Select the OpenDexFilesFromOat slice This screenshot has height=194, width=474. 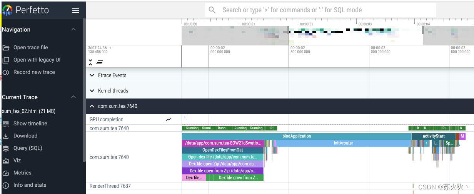[223, 150]
